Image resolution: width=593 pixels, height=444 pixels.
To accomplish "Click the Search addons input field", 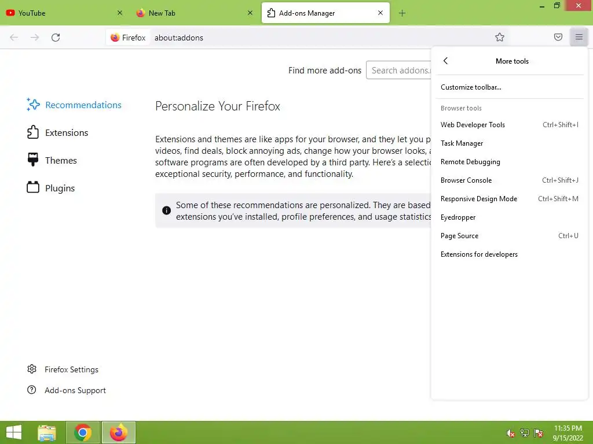I will click(x=398, y=70).
